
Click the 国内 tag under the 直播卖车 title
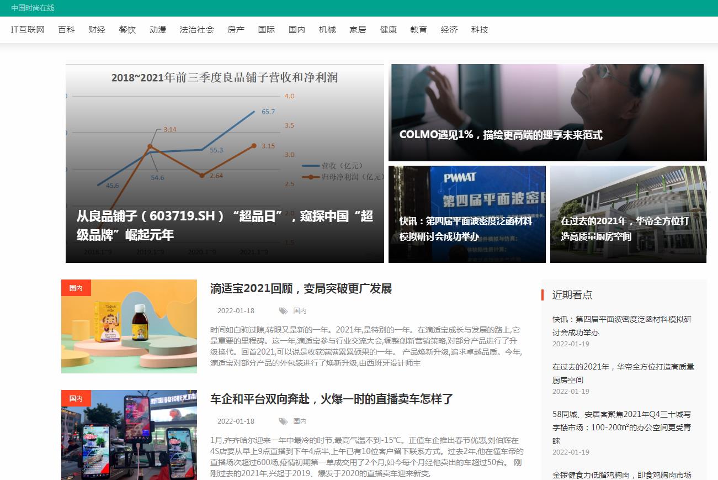300,421
